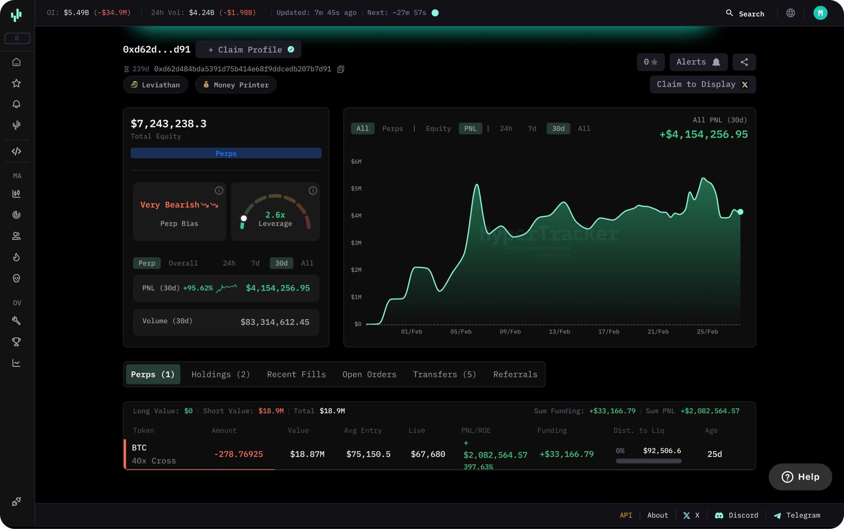
Task: Open the Discord link in the footer
Action: pyautogui.click(x=737, y=515)
